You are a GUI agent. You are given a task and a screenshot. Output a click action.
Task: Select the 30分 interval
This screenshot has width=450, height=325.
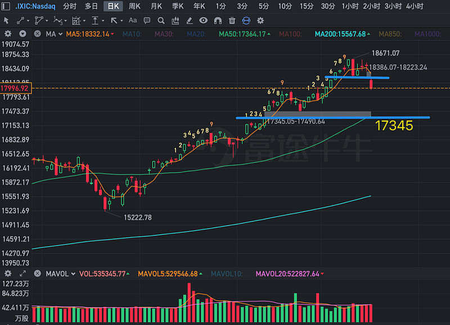[328, 6]
